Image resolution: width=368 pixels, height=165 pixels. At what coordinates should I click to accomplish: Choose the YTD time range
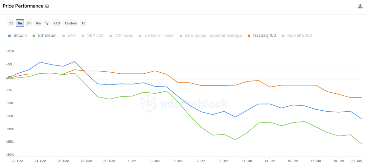pyautogui.click(x=57, y=23)
